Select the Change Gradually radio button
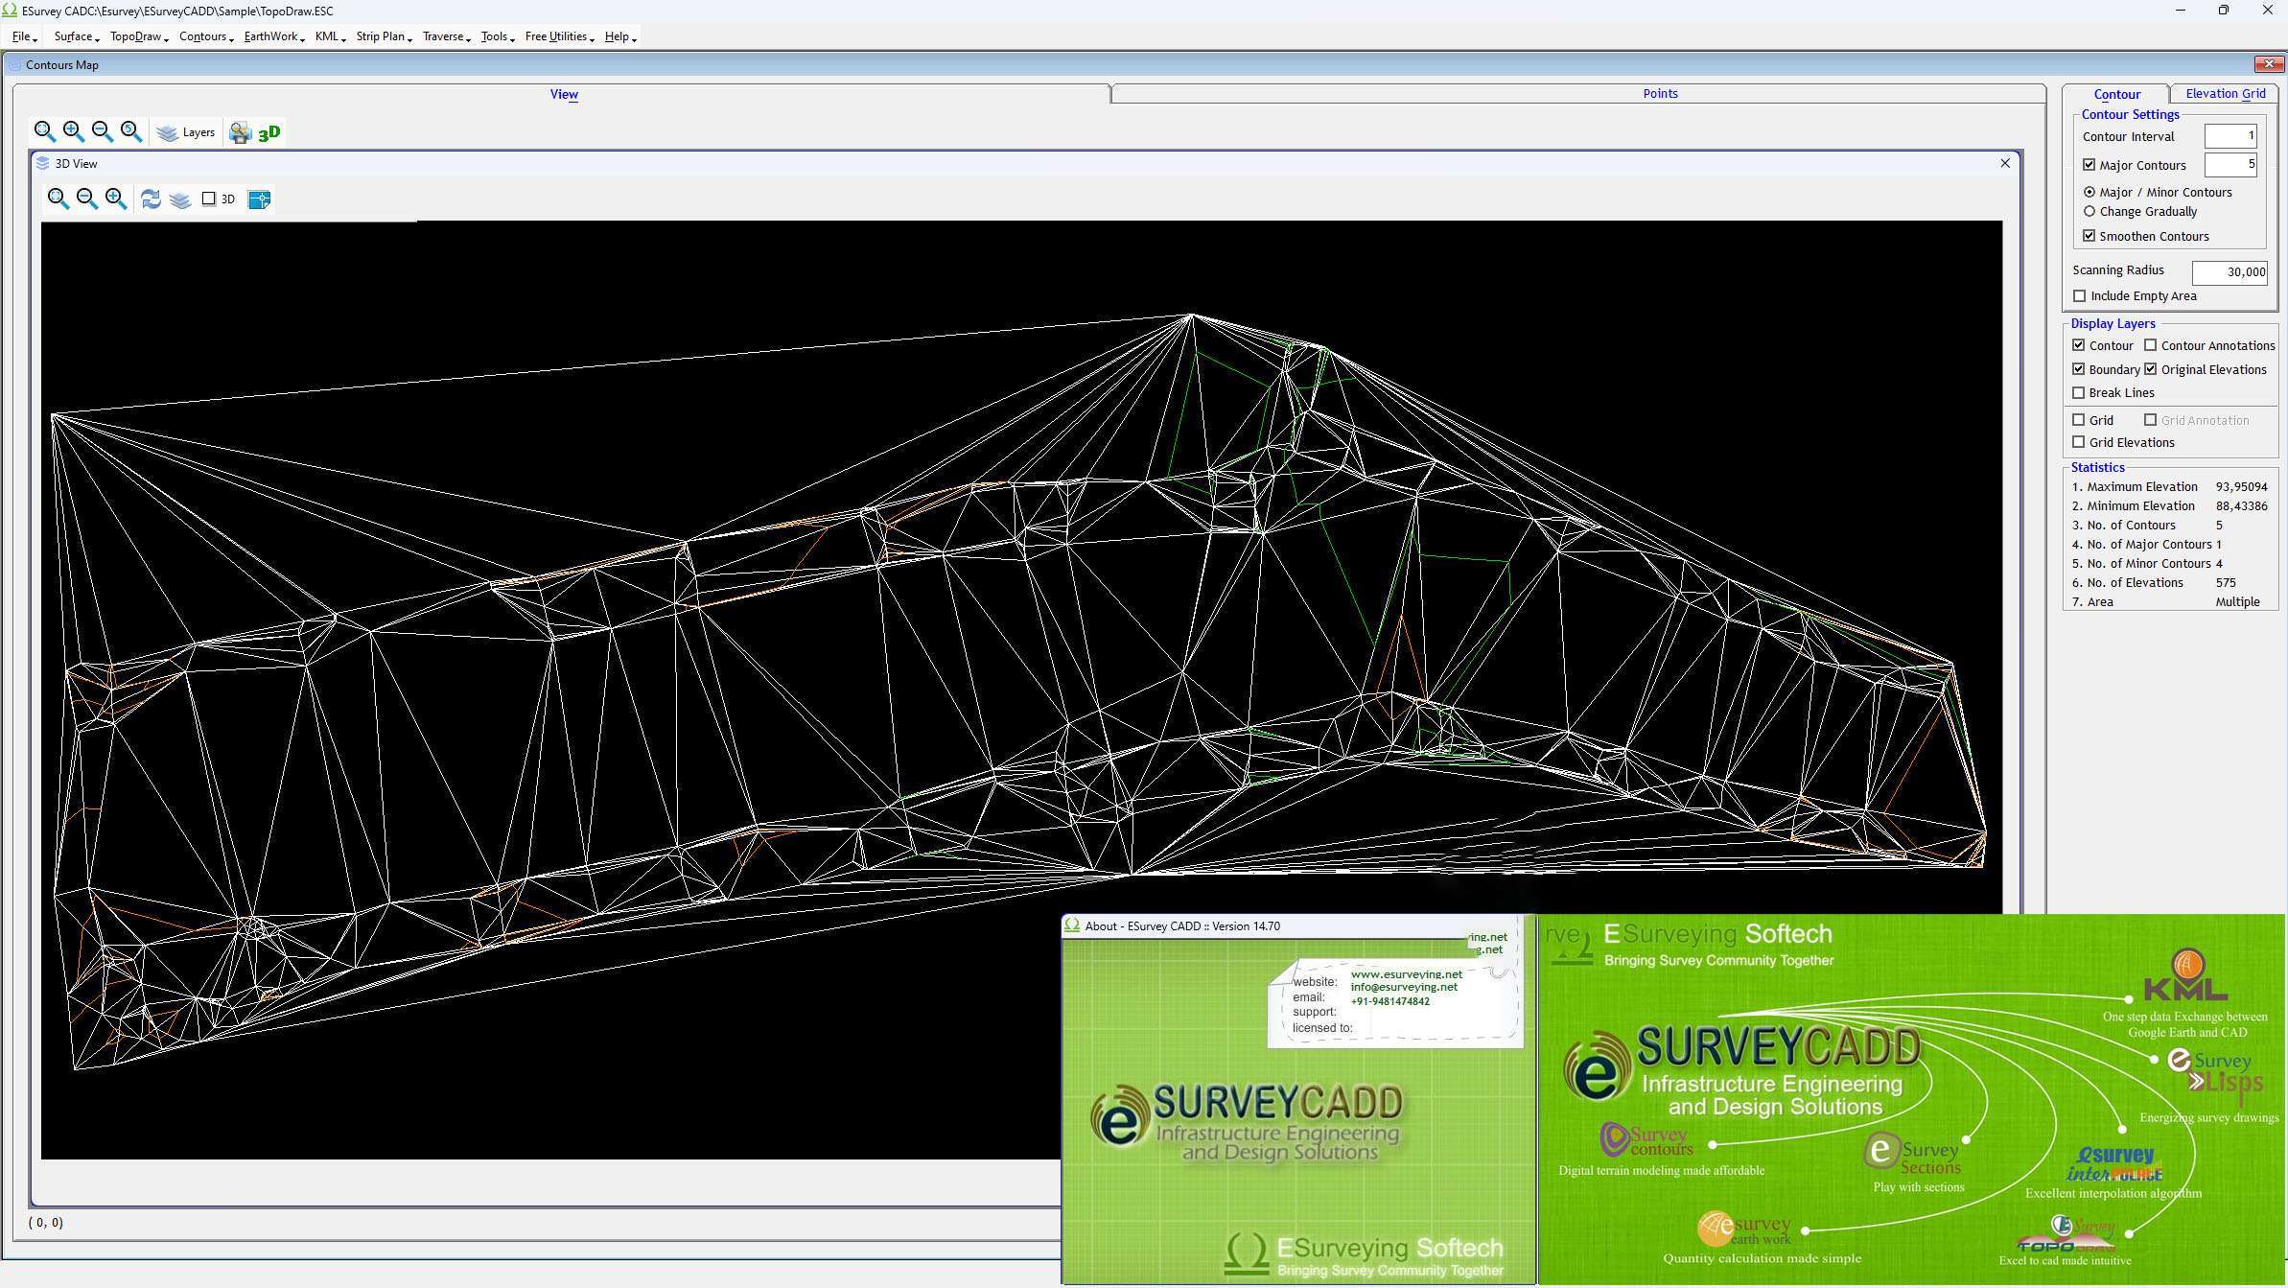The image size is (2288, 1288). pos(2090,211)
